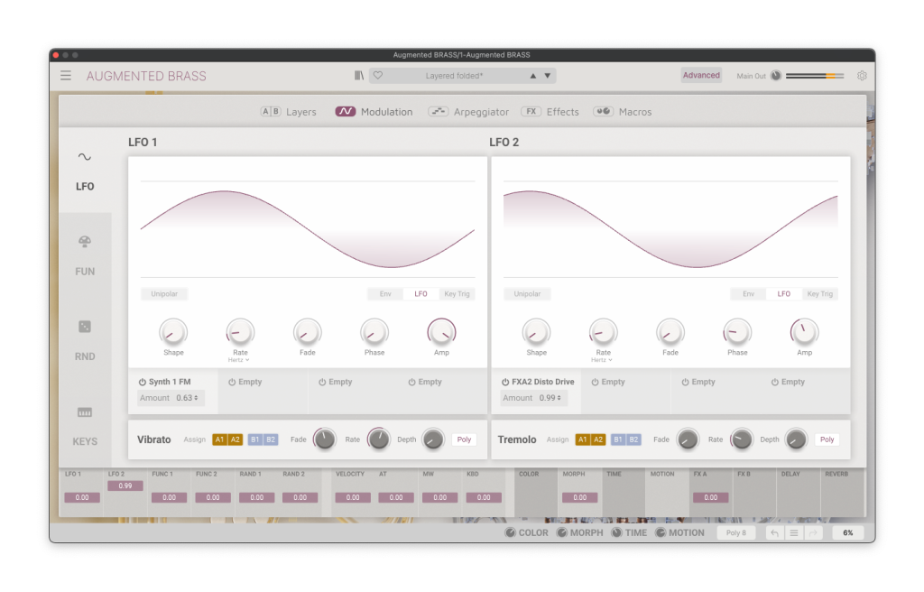Open the Layered folded preset name menu

pos(454,76)
